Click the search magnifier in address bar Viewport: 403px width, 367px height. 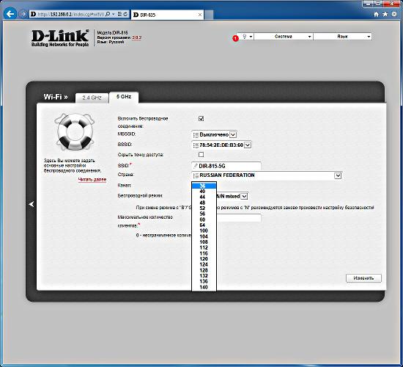108,14
